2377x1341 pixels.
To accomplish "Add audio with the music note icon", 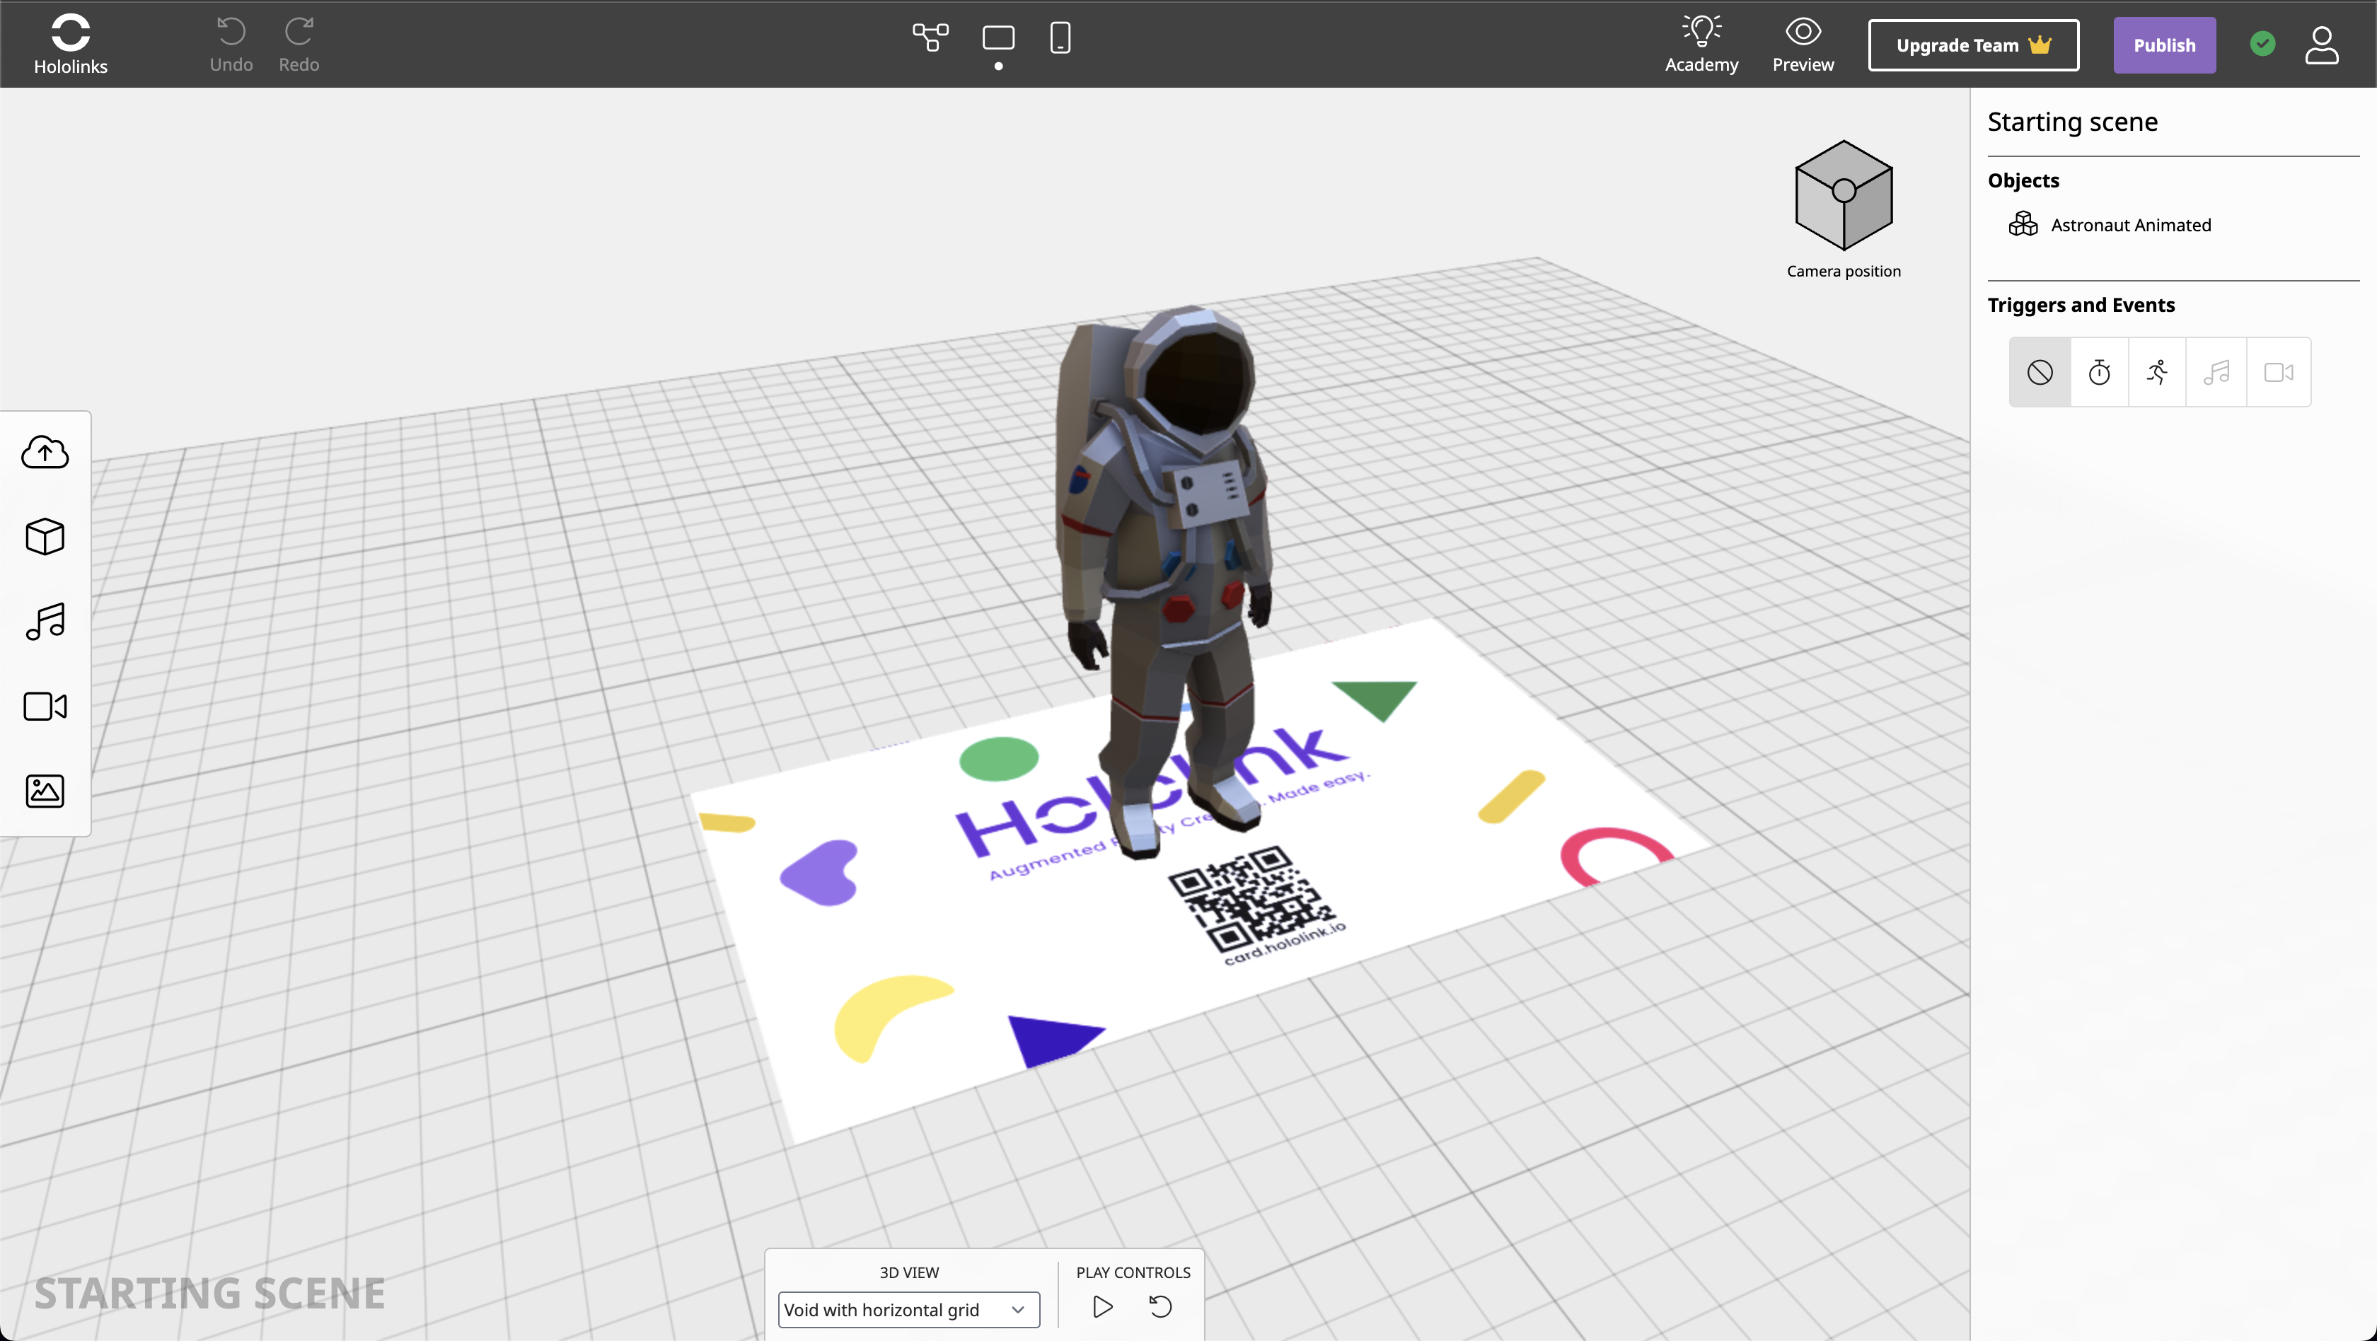I will pos(45,622).
